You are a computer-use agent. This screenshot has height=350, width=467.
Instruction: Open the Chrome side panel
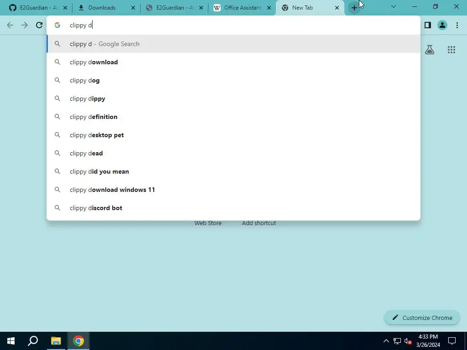point(428,26)
